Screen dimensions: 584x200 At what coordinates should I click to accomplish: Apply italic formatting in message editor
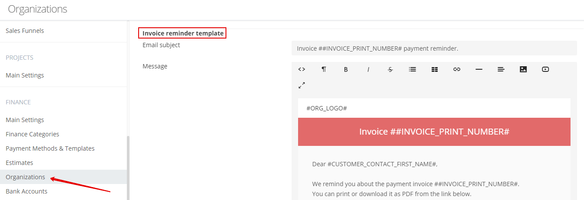[368, 69]
